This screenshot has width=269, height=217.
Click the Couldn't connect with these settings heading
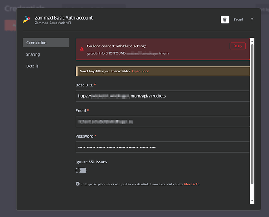point(116,46)
